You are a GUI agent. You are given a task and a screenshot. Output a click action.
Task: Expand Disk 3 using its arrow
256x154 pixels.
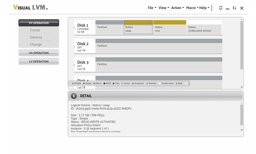pyautogui.click(x=75, y=65)
